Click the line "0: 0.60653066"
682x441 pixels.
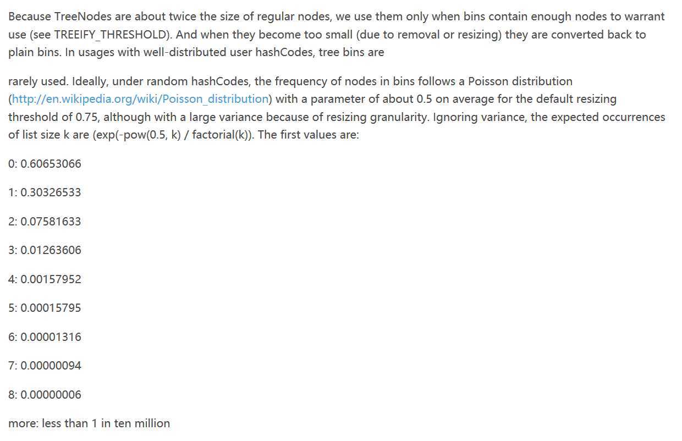click(x=45, y=164)
